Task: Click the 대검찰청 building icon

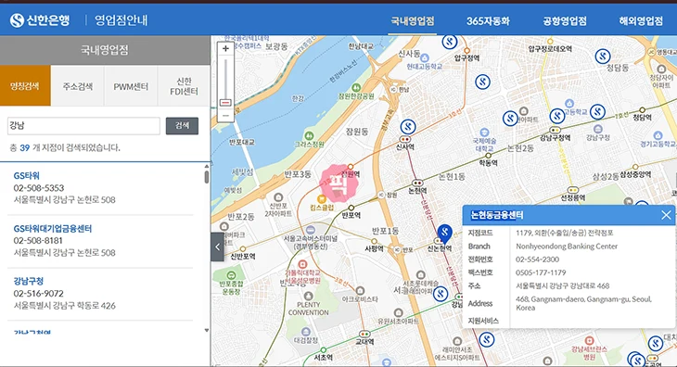Action: (306, 332)
